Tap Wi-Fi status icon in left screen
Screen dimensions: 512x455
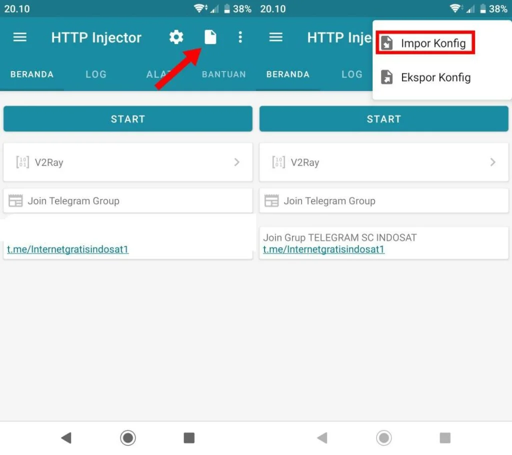200,8
